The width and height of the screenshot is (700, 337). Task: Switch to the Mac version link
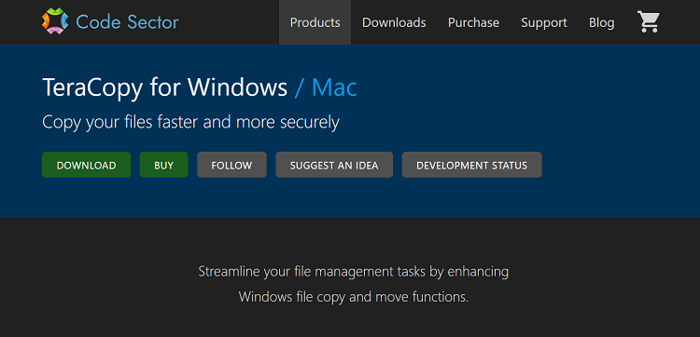[334, 88]
